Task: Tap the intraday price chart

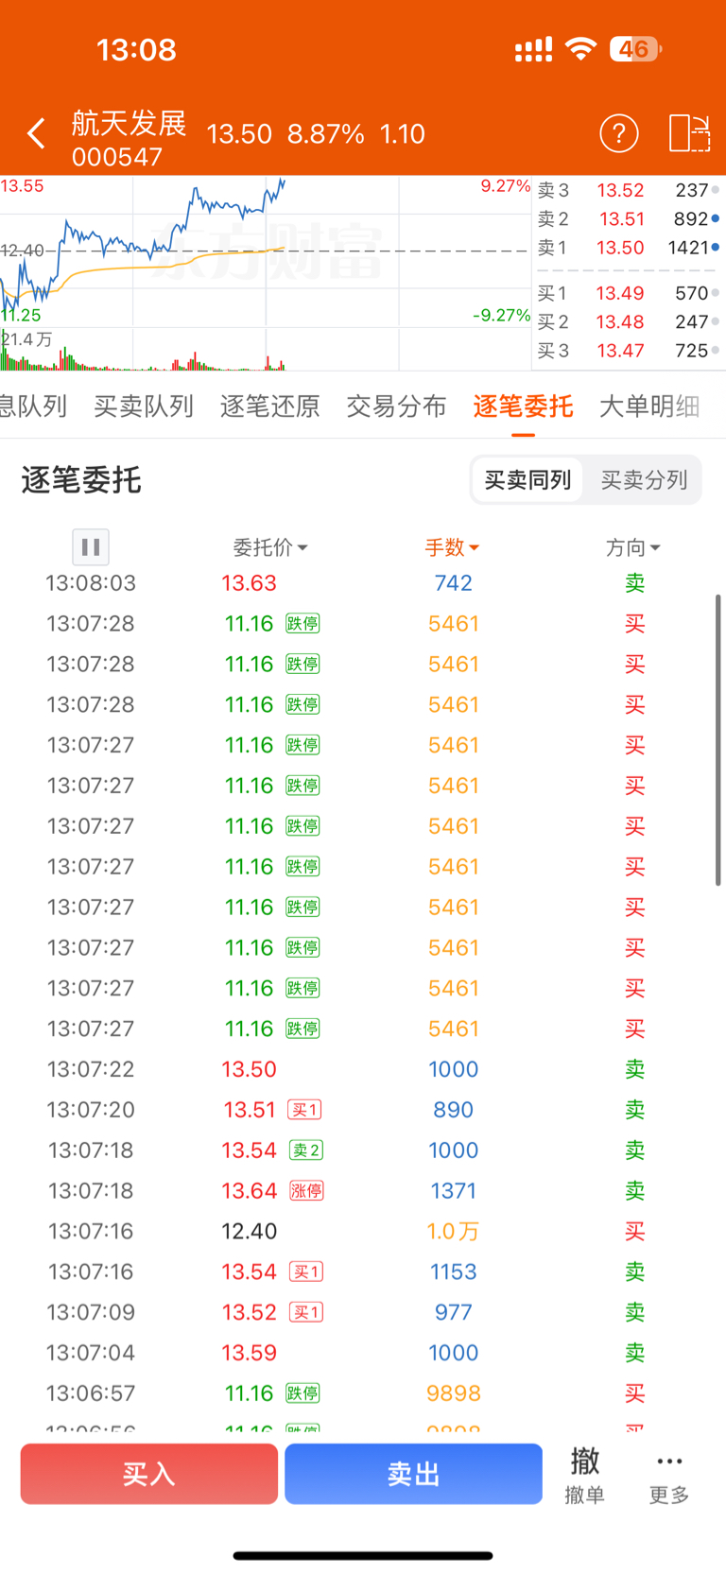Action: (265, 272)
